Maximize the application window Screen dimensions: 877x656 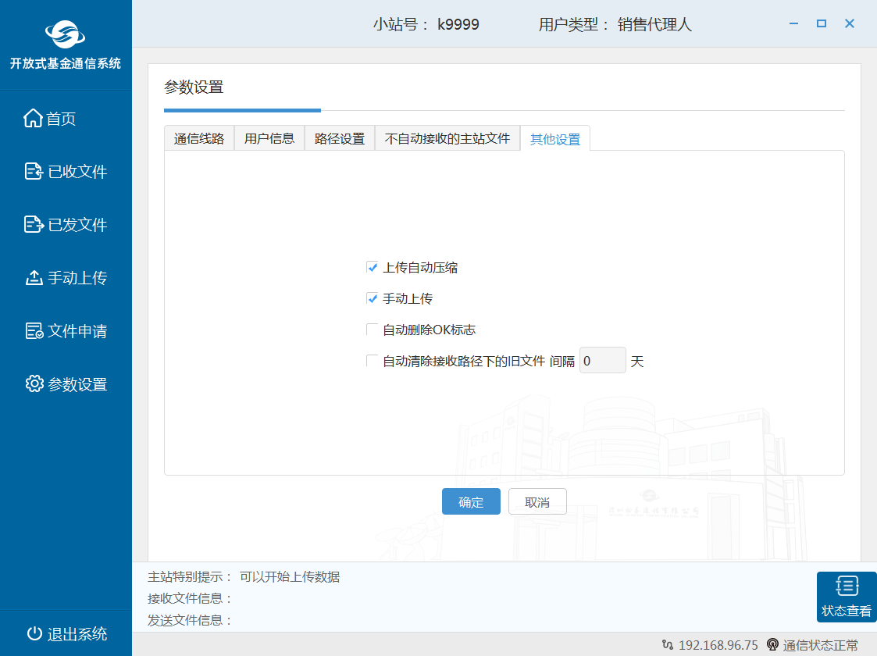822,23
